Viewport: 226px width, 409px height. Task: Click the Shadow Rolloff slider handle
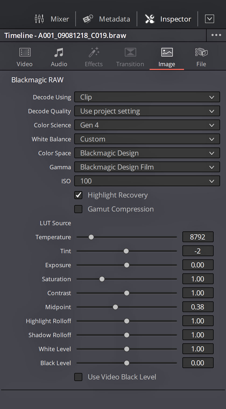(x=126, y=335)
